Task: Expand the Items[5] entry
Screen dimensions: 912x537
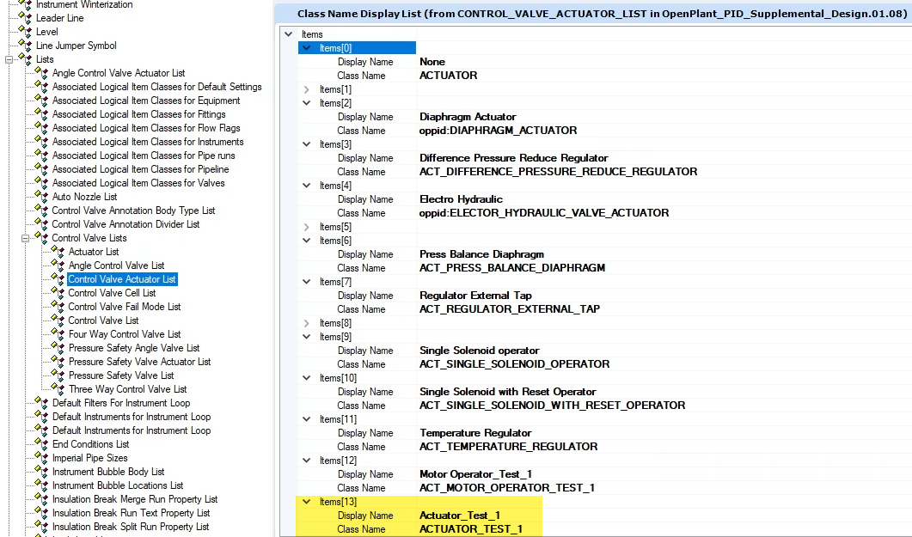Action: coord(307,227)
